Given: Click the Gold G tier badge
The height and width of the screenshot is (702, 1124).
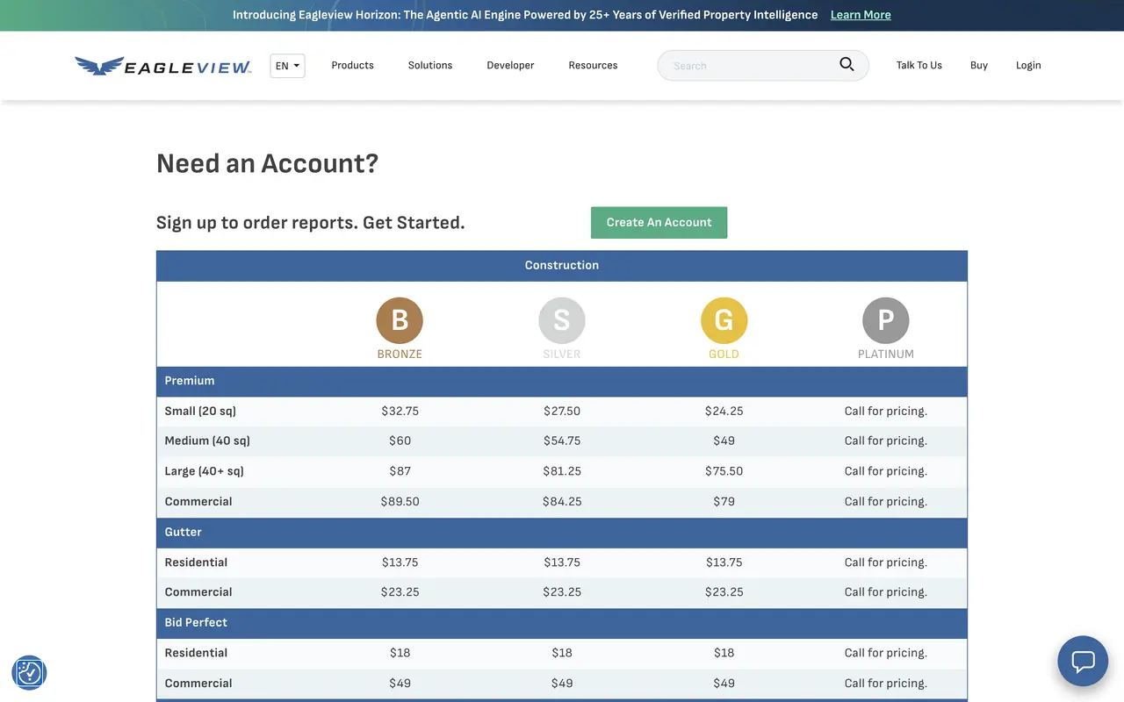Looking at the screenshot, I should pyautogui.click(x=724, y=320).
